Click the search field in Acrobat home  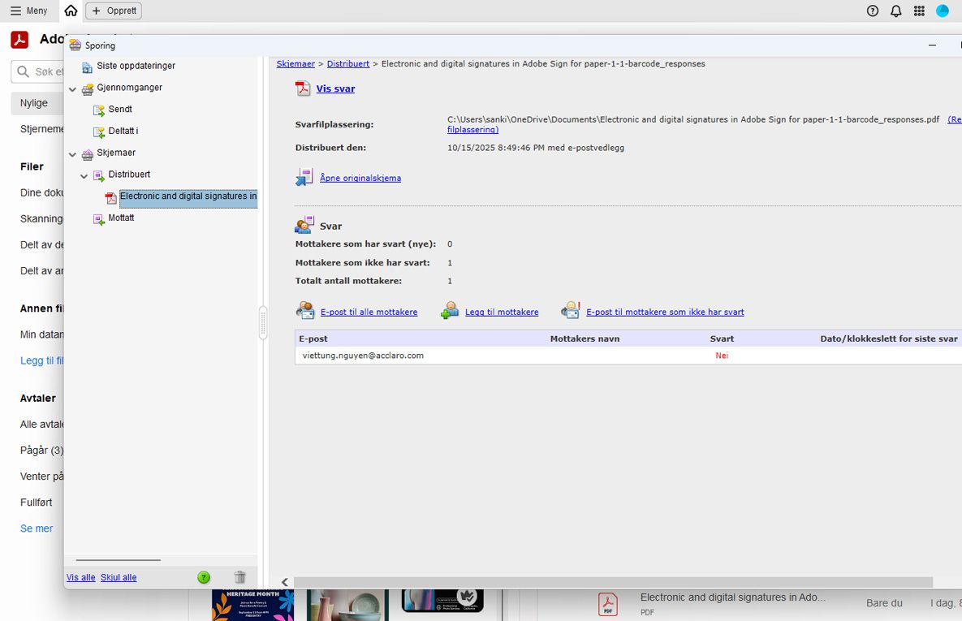37,71
